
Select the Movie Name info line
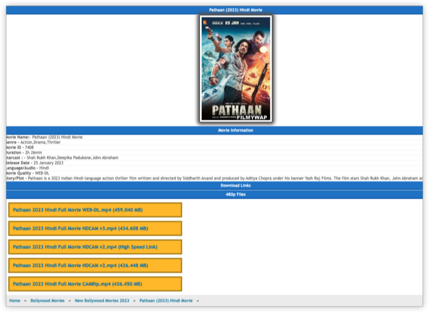click(x=214, y=137)
